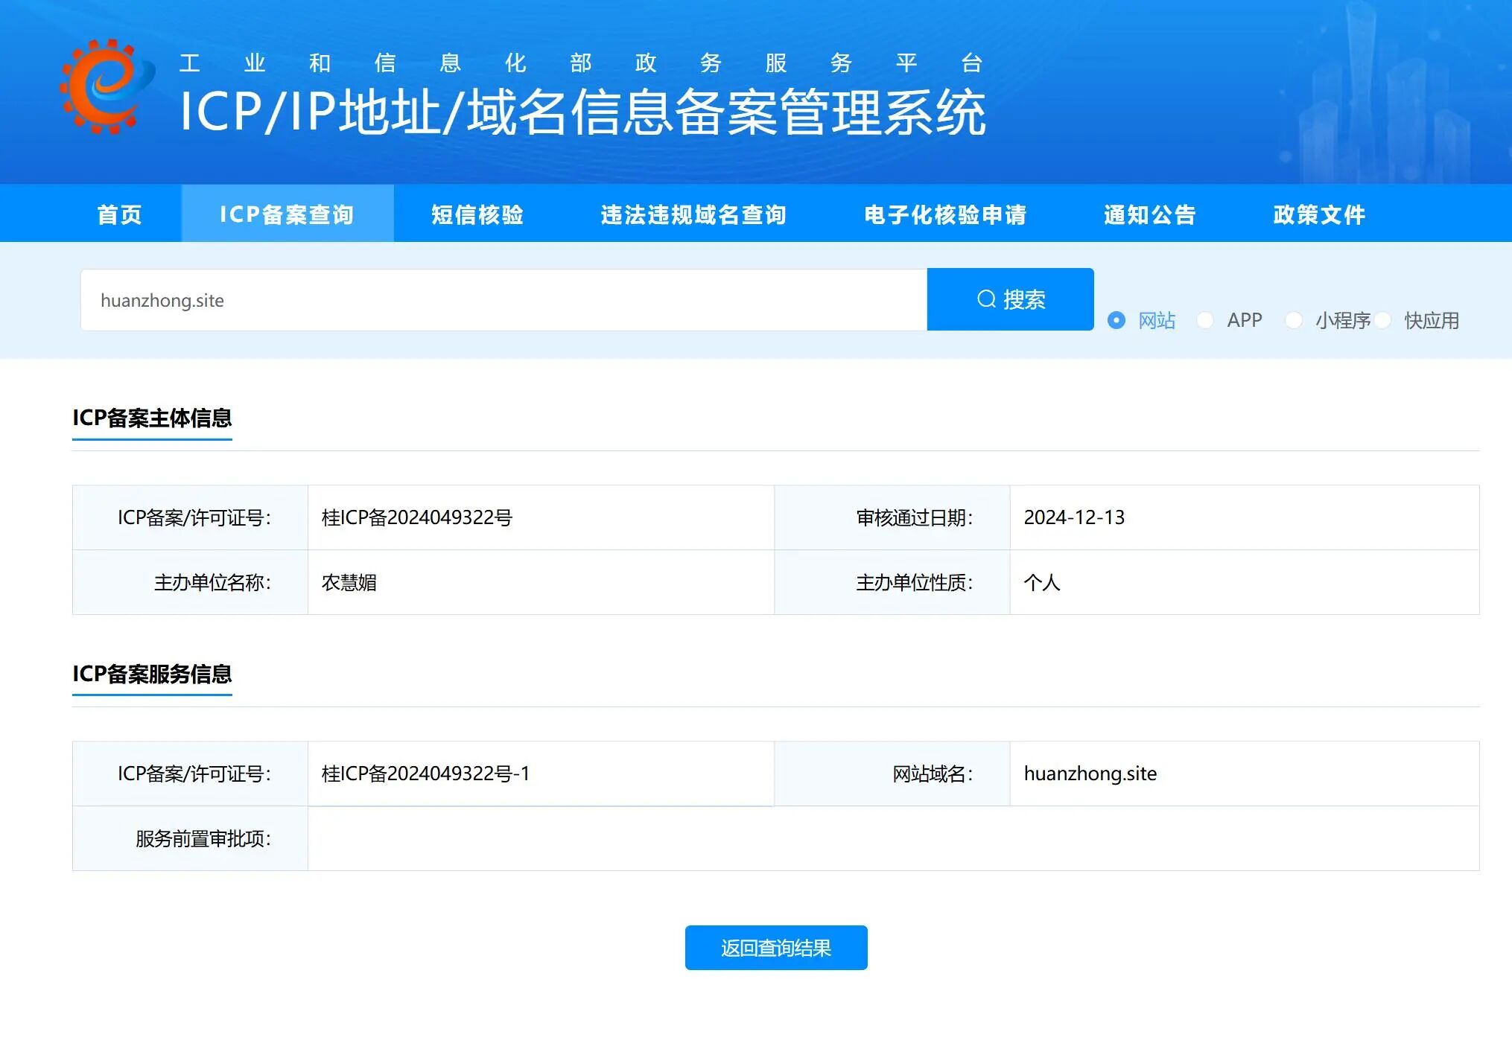The height and width of the screenshot is (1046, 1512).
Task: Select the 快应用 radio button
Action: [x=1383, y=320]
